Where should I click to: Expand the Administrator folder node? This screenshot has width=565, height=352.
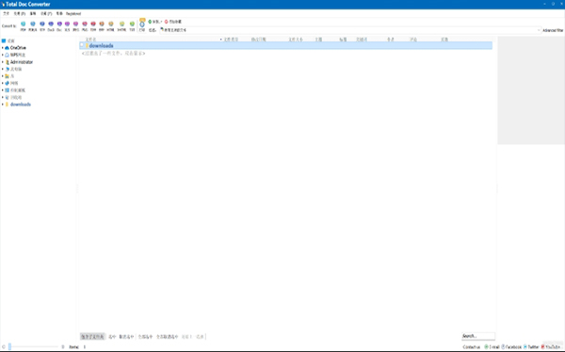pyautogui.click(x=3, y=62)
